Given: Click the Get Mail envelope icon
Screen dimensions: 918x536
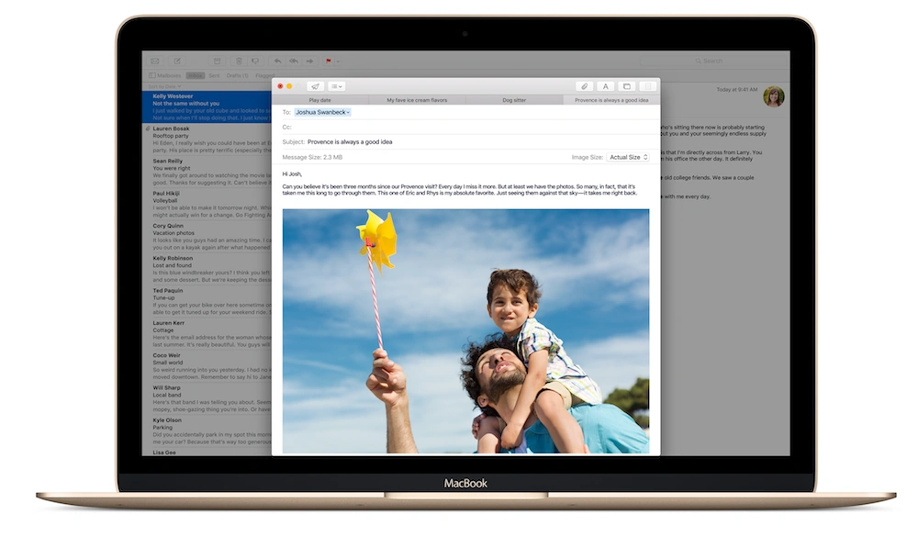Looking at the screenshot, I should click(155, 61).
